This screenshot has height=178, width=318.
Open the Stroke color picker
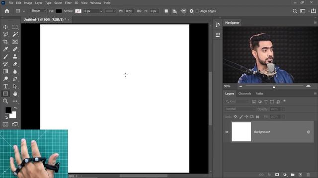pyautogui.click(x=78, y=11)
